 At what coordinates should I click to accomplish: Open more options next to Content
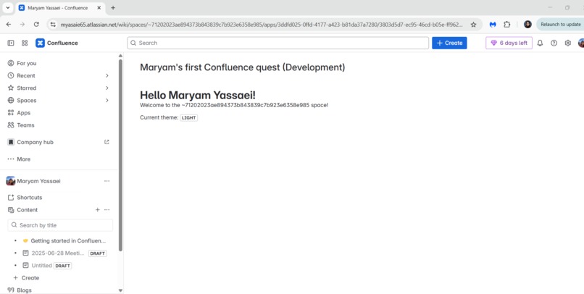coord(107,210)
